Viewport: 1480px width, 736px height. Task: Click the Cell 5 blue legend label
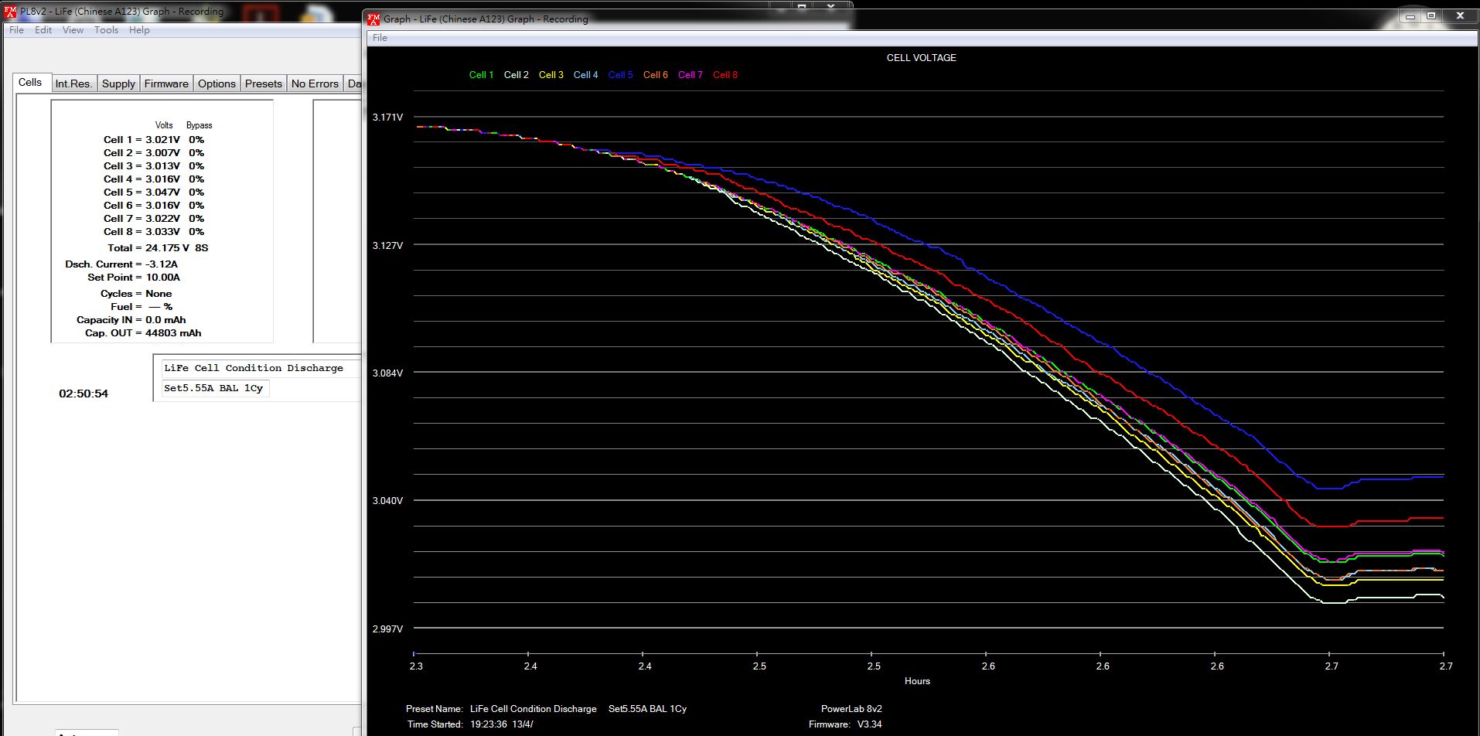click(620, 75)
